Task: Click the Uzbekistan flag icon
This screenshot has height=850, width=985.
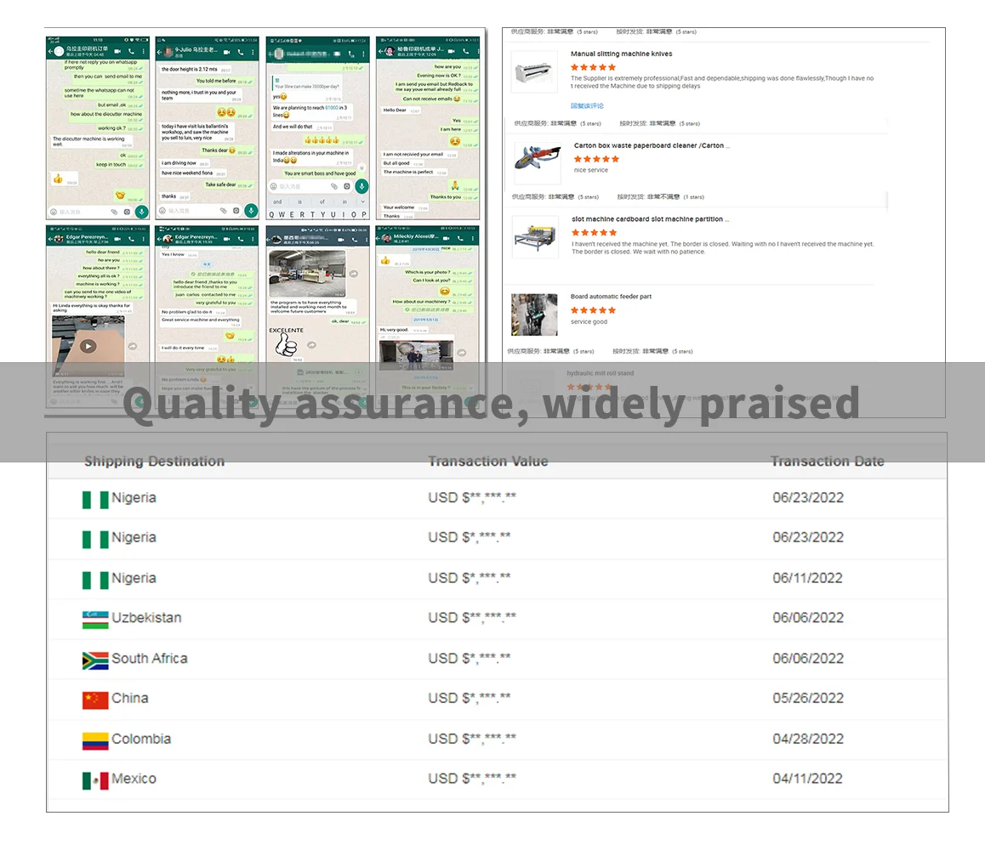Action: (x=95, y=620)
